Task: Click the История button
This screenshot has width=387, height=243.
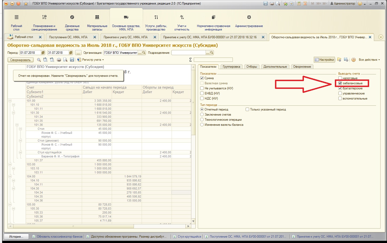Action: (x=17, y=237)
